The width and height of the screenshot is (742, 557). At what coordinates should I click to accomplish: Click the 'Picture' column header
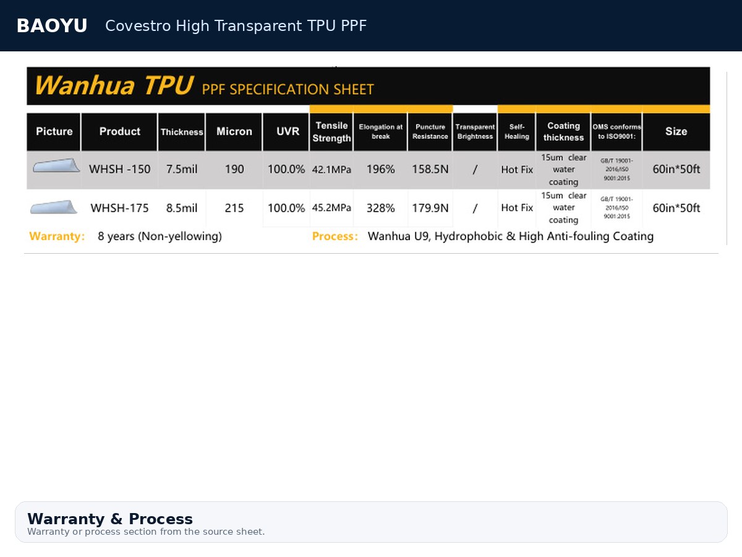click(x=54, y=131)
